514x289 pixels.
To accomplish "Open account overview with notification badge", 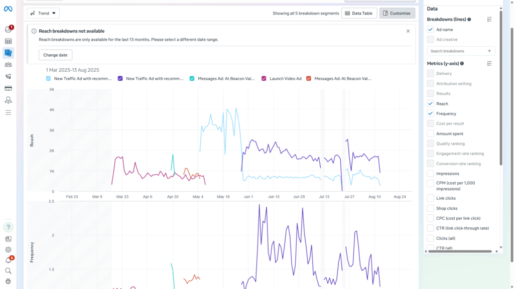I will [8, 30].
